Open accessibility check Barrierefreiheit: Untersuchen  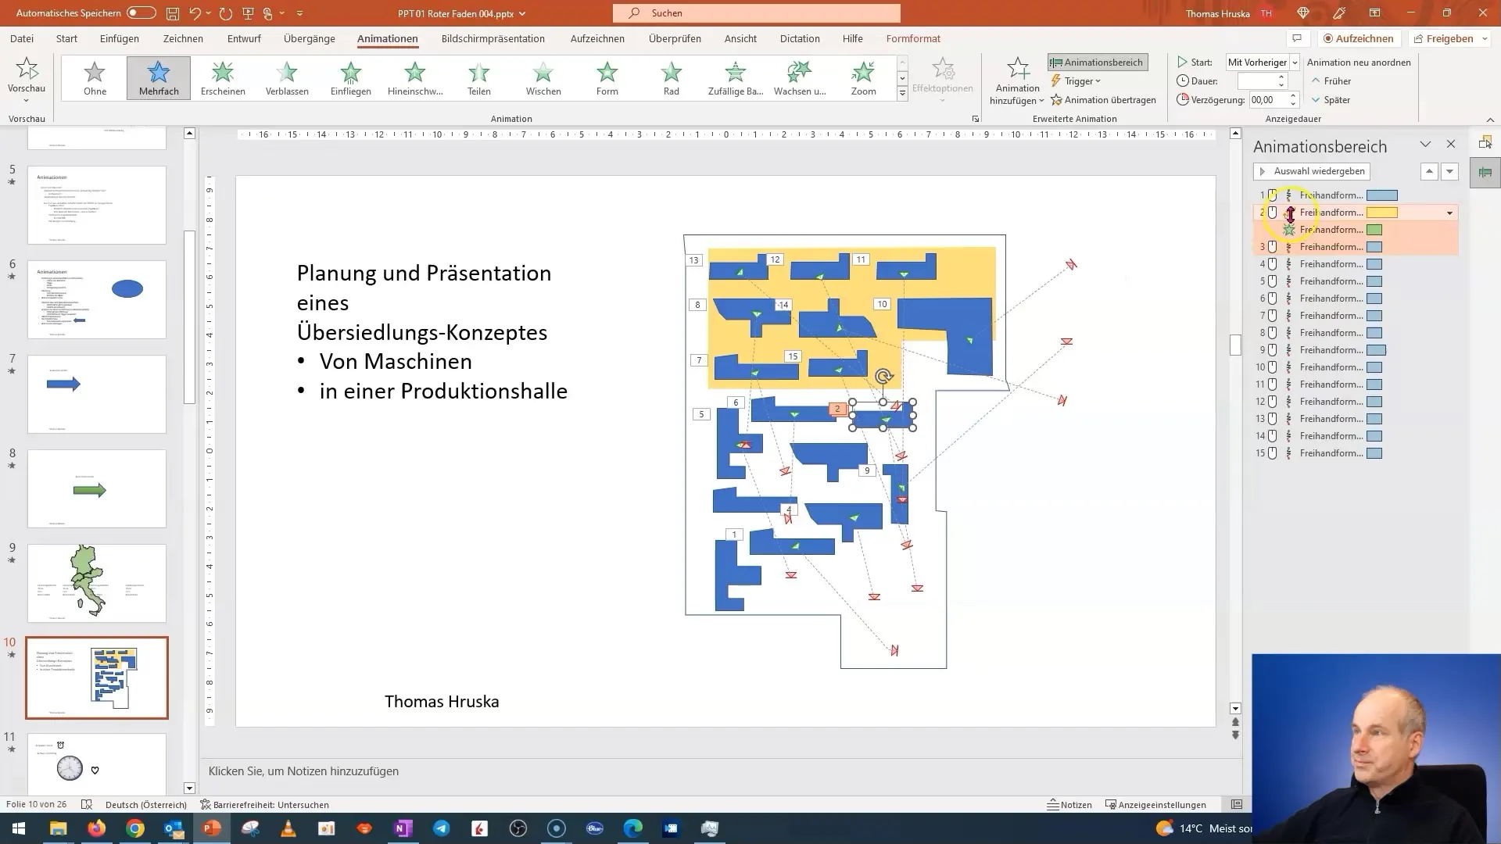point(264,805)
